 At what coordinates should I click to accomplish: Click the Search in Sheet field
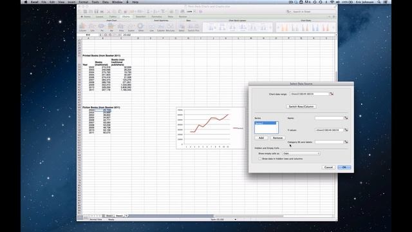click(x=312, y=12)
